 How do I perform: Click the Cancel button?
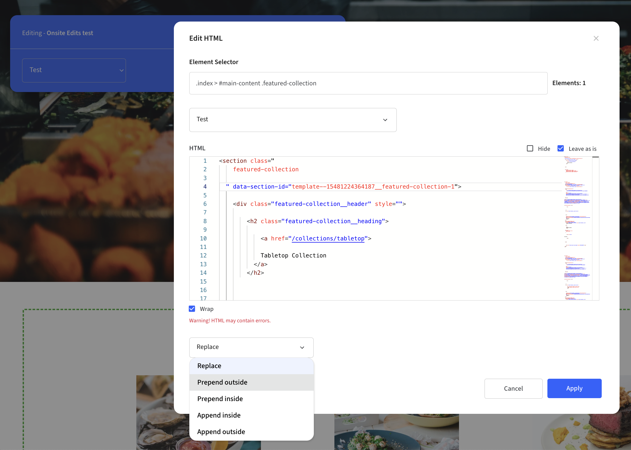pyautogui.click(x=513, y=389)
